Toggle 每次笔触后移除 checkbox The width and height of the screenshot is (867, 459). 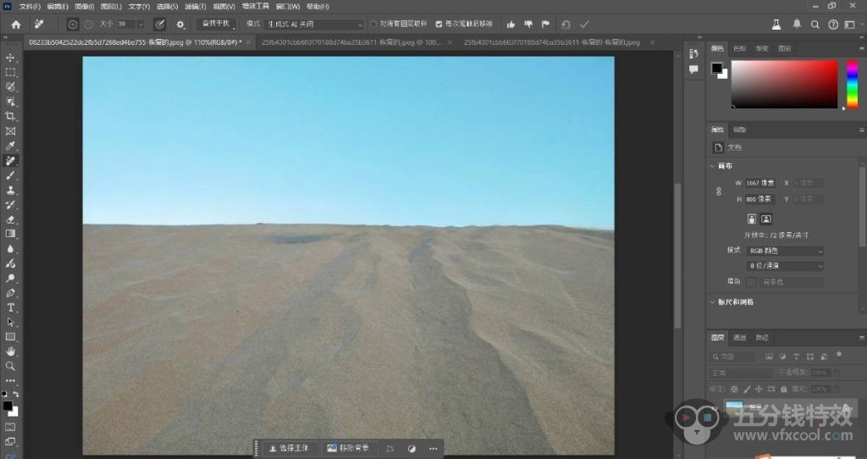(x=439, y=25)
